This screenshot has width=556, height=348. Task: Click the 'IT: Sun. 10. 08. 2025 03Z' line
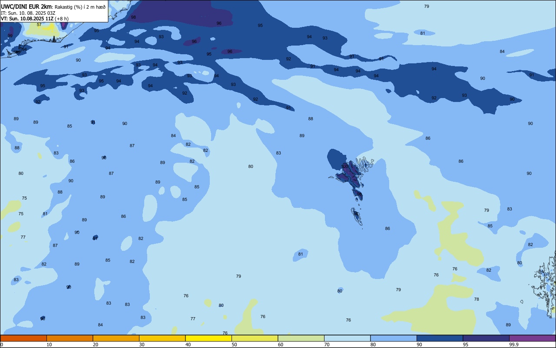[x=28, y=13]
